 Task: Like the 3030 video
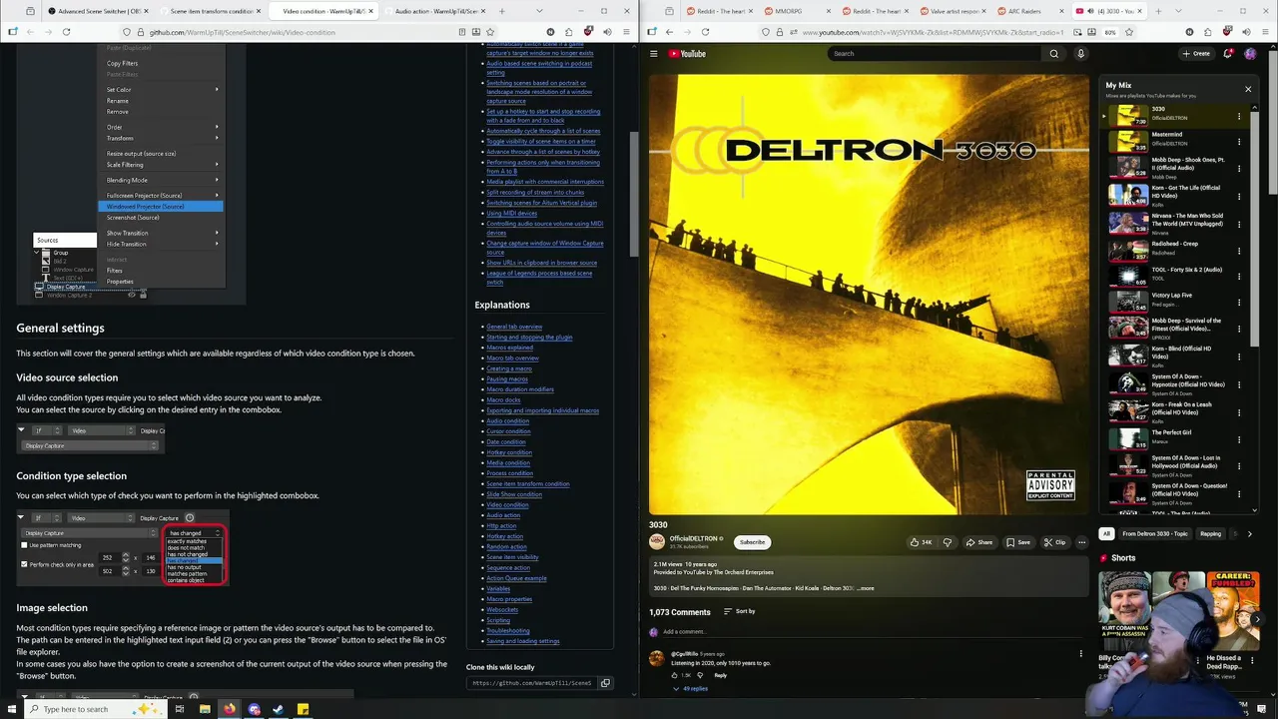click(x=921, y=542)
